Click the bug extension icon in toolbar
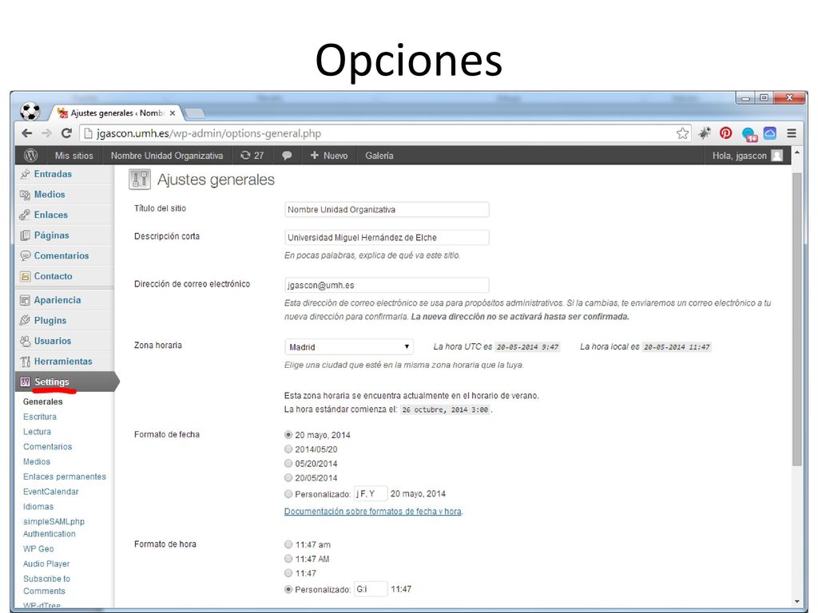Image resolution: width=818 pixels, height=613 pixels. (705, 133)
